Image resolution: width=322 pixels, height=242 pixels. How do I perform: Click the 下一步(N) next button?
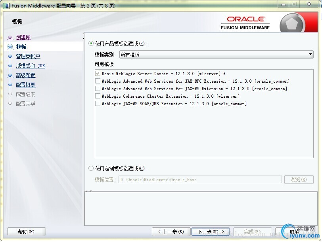coord(211,232)
